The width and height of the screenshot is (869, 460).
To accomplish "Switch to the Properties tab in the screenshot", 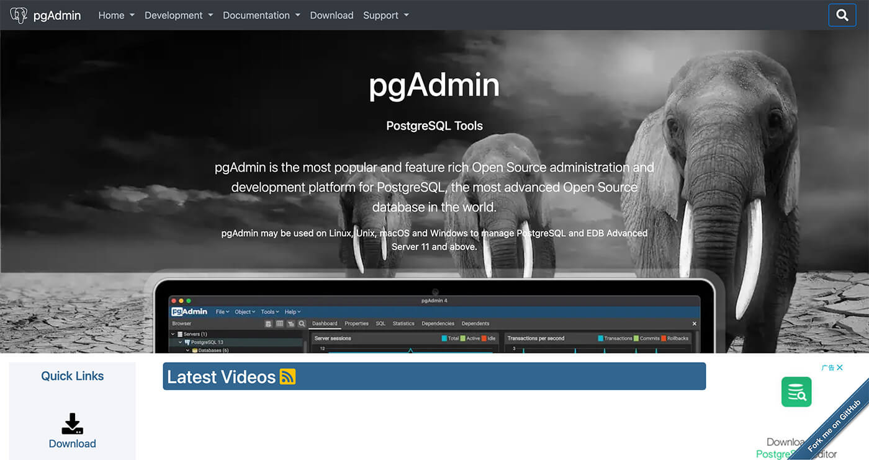I will point(356,324).
